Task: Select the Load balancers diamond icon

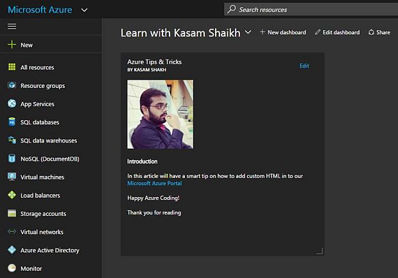Action: point(12,195)
